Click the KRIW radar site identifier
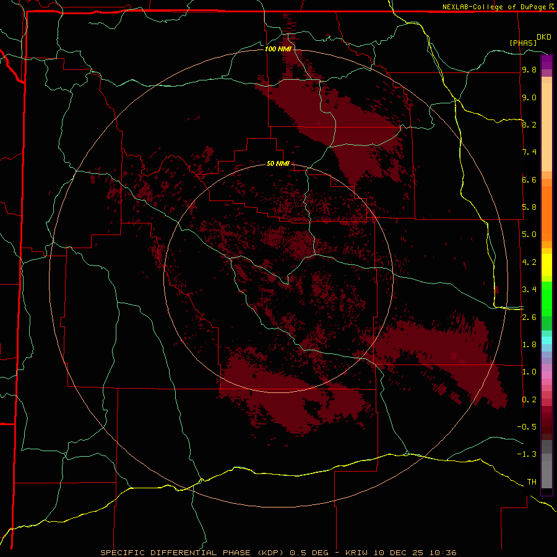 [x=357, y=553]
